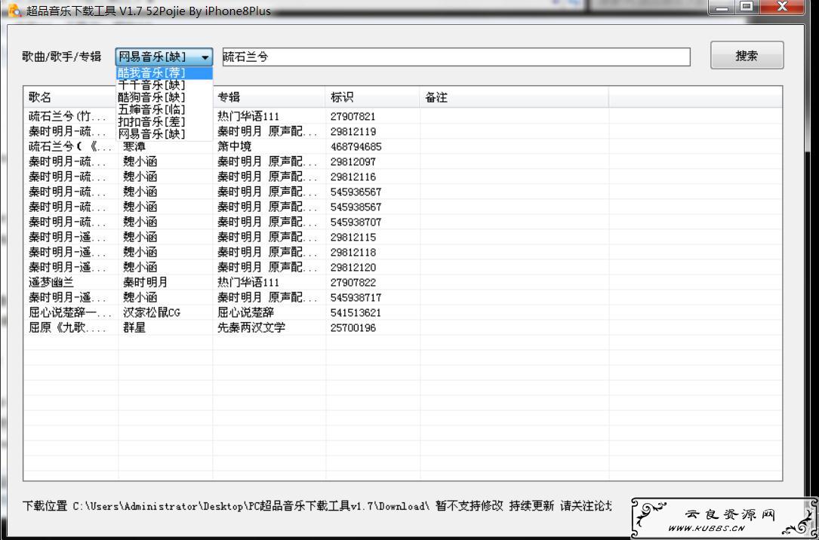819x540 pixels.
Task: Click the 专辑 column header
Action: tap(269, 97)
